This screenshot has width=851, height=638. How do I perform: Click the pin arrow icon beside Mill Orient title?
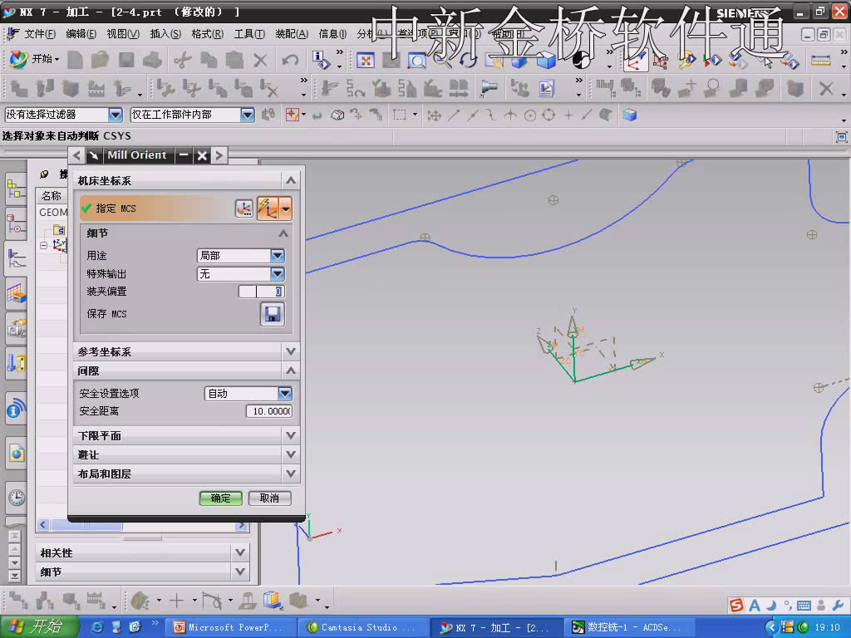(94, 155)
